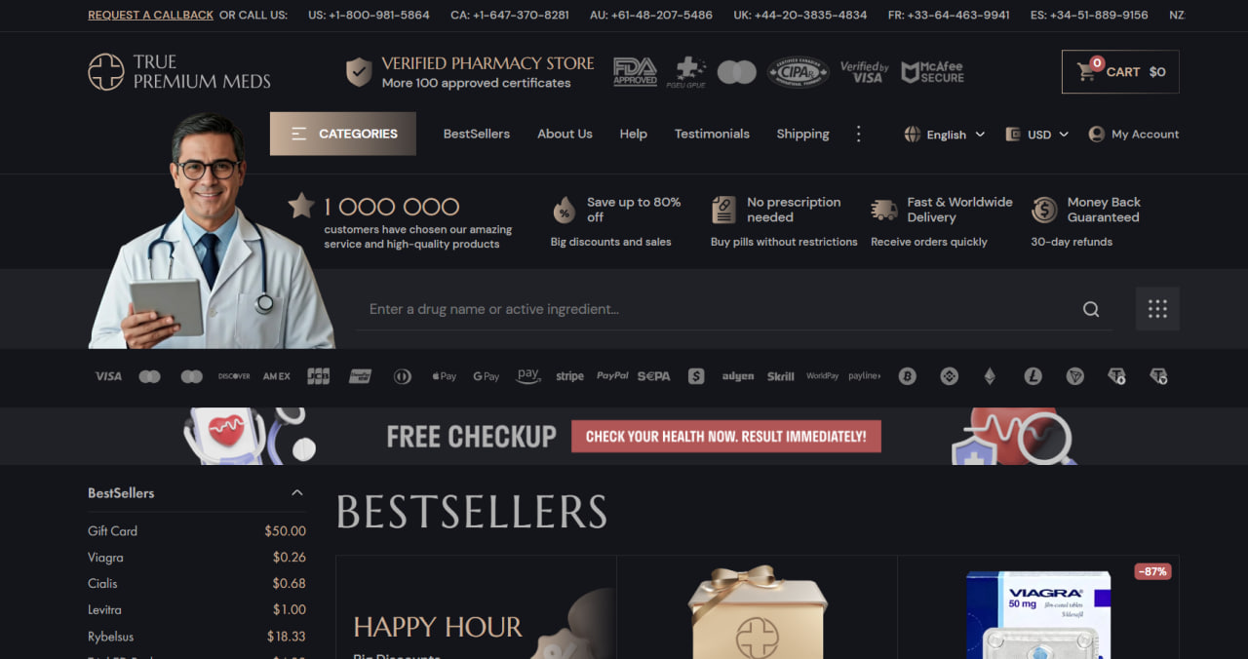Click the PayPal payment logo
The image size is (1248, 659).
tap(612, 376)
